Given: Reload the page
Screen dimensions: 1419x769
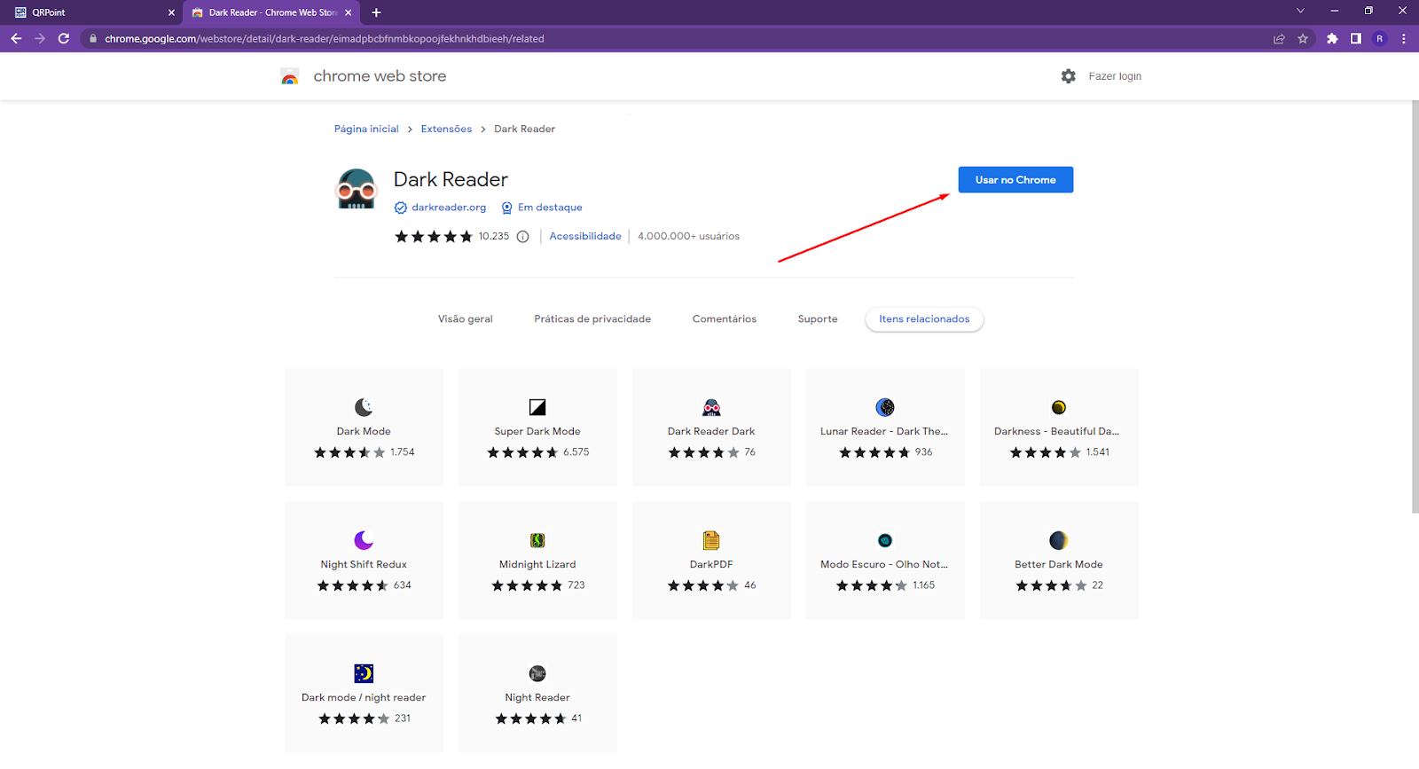Looking at the screenshot, I should [64, 38].
